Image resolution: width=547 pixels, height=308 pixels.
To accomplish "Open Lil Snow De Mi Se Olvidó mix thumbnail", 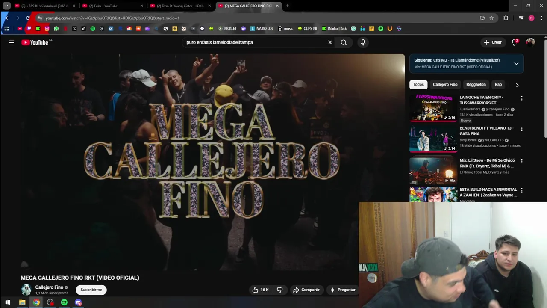I will tap(433, 170).
